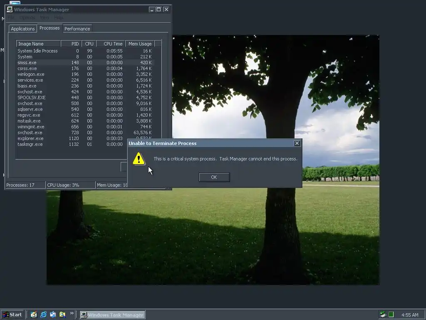Switch to the Performance tab
The image size is (426, 320).
tap(77, 29)
